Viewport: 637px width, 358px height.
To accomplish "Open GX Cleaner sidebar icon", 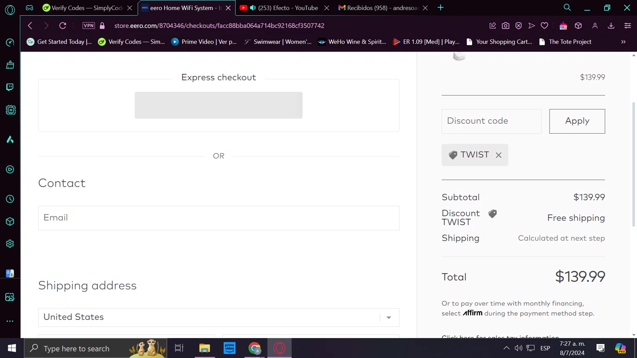I will (10, 65).
